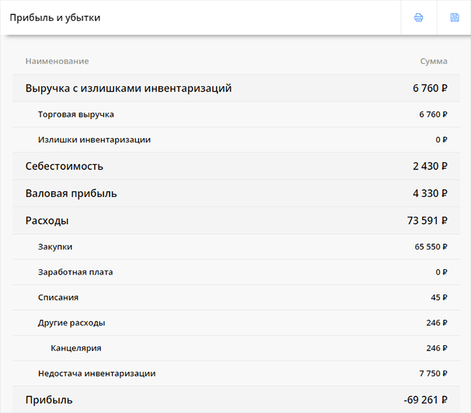Image resolution: width=471 pixels, height=413 pixels.
Task: Click the 65 550 ₽ purchases value
Action: [431, 247]
